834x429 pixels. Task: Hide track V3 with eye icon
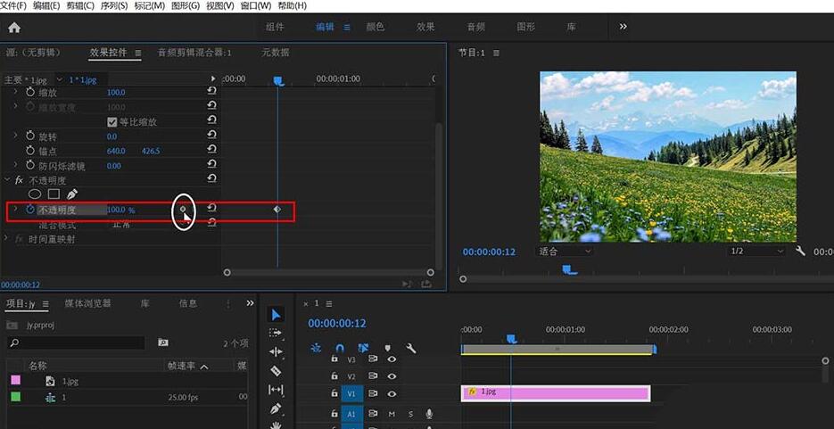coord(392,359)
